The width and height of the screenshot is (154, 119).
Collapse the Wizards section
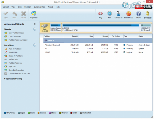coord(35,29)
